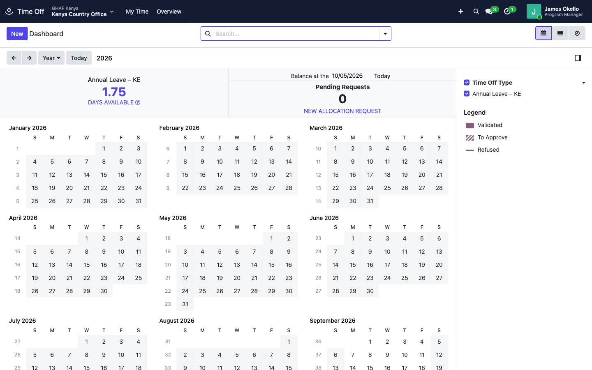Image resolution: width=592 pixels, height=370 pixels.
Task: Open the My Time menu
Action: (x=137, y=12)
